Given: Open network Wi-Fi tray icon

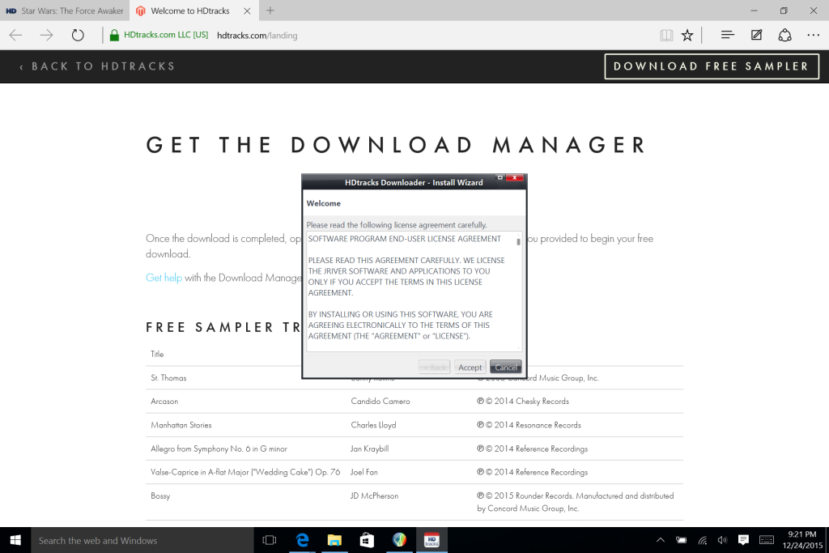Looking at the screenshot, I should [702, 540].
